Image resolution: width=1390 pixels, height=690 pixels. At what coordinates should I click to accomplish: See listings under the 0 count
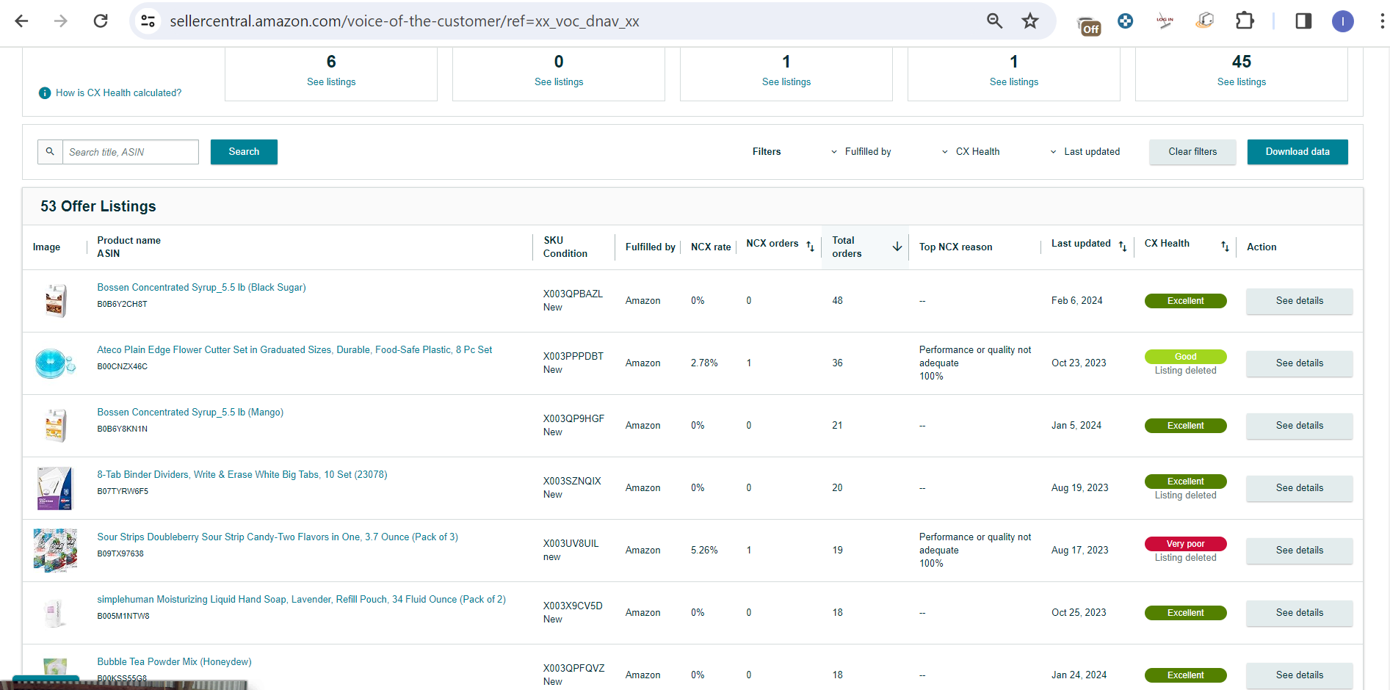[559, 82]
